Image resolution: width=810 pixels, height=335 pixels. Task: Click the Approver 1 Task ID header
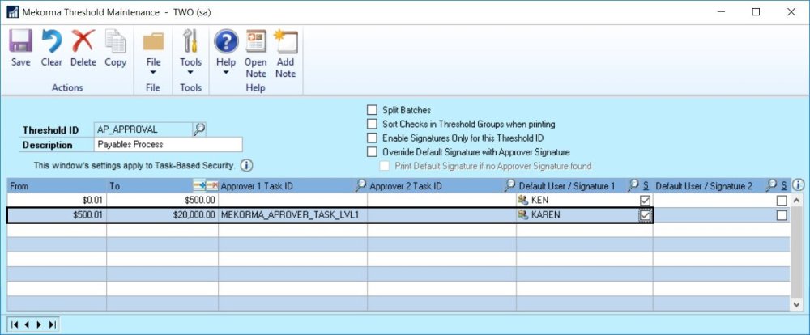[257, 186]
